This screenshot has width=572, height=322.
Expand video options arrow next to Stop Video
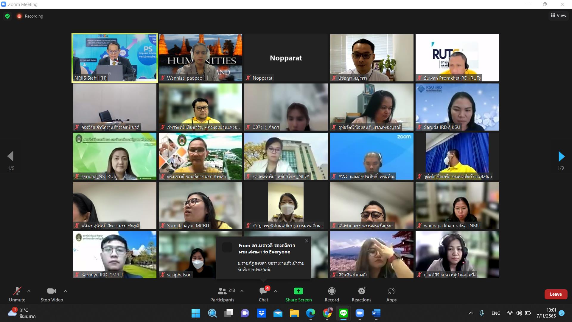(66, 291)
